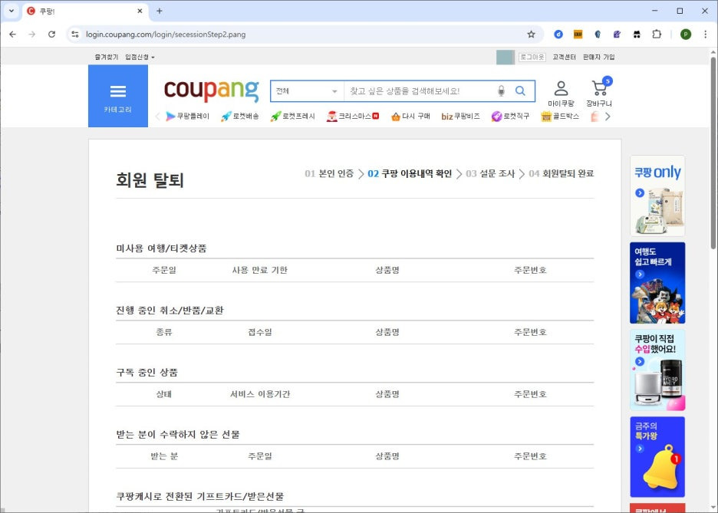Open the 카테고리 hamburger menu

(x=118, y=96)
